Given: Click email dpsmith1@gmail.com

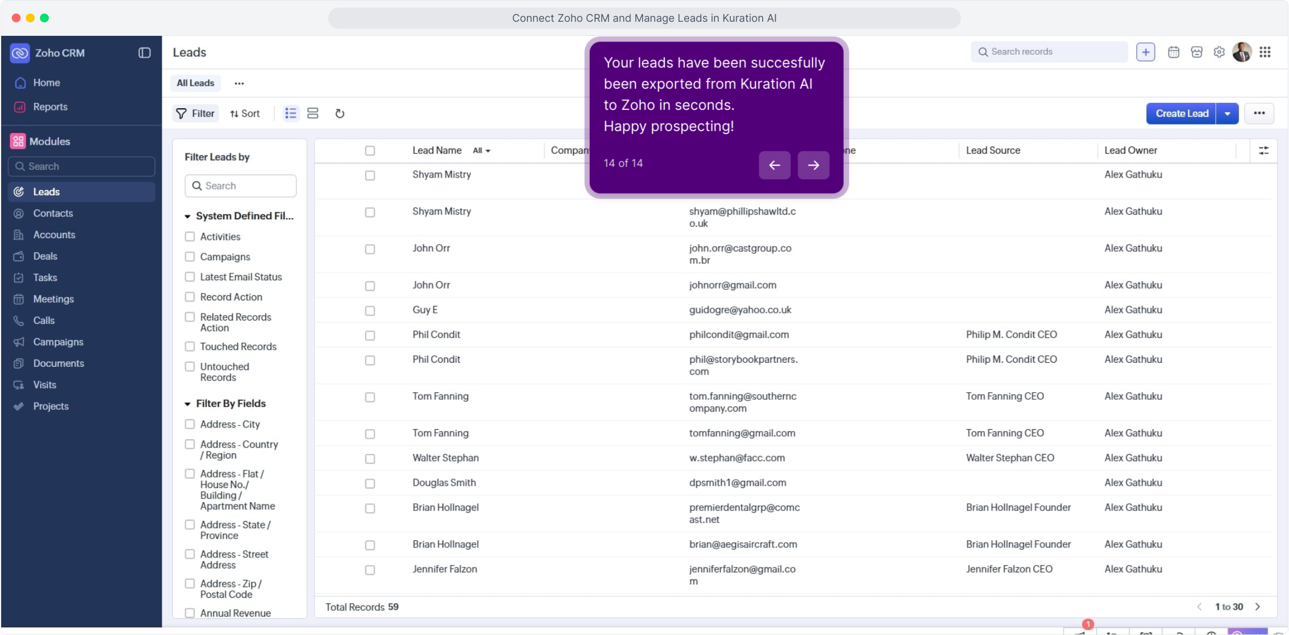Looking at the screenshot, I should point(737,483).
